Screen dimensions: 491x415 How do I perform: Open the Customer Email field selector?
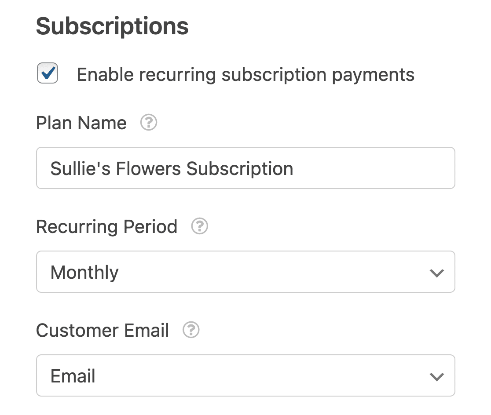click(x=245, y=375)
